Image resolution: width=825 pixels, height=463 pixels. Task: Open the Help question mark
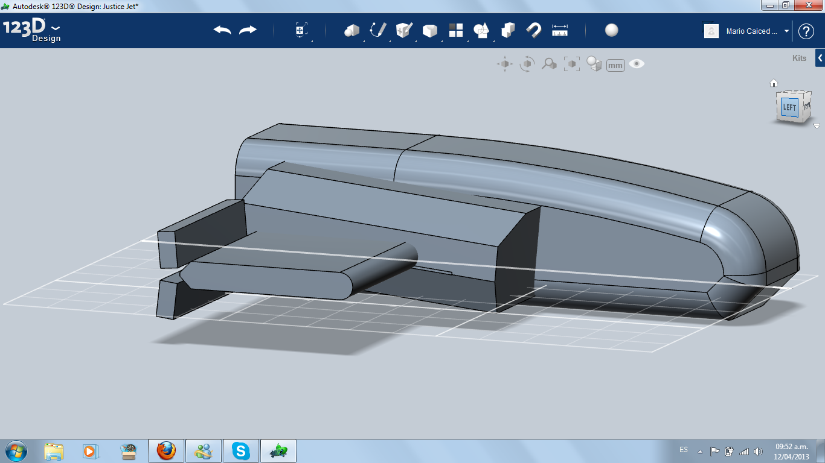[x=806, y=31]
